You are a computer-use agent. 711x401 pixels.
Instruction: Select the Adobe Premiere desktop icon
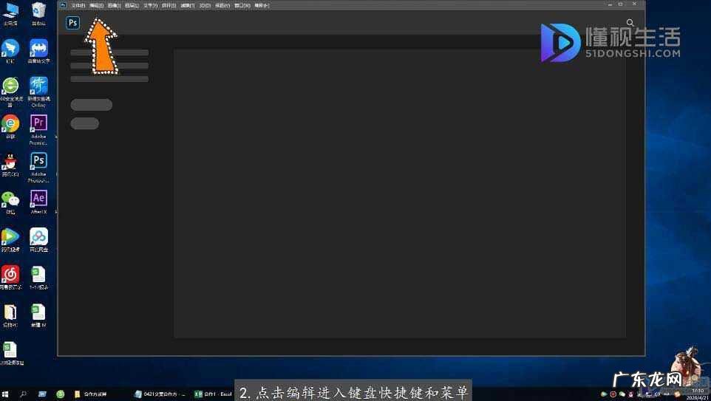click(38, 123)
